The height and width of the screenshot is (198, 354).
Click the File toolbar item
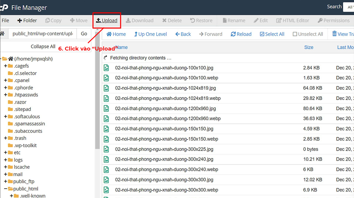click(x=5, y=20)
